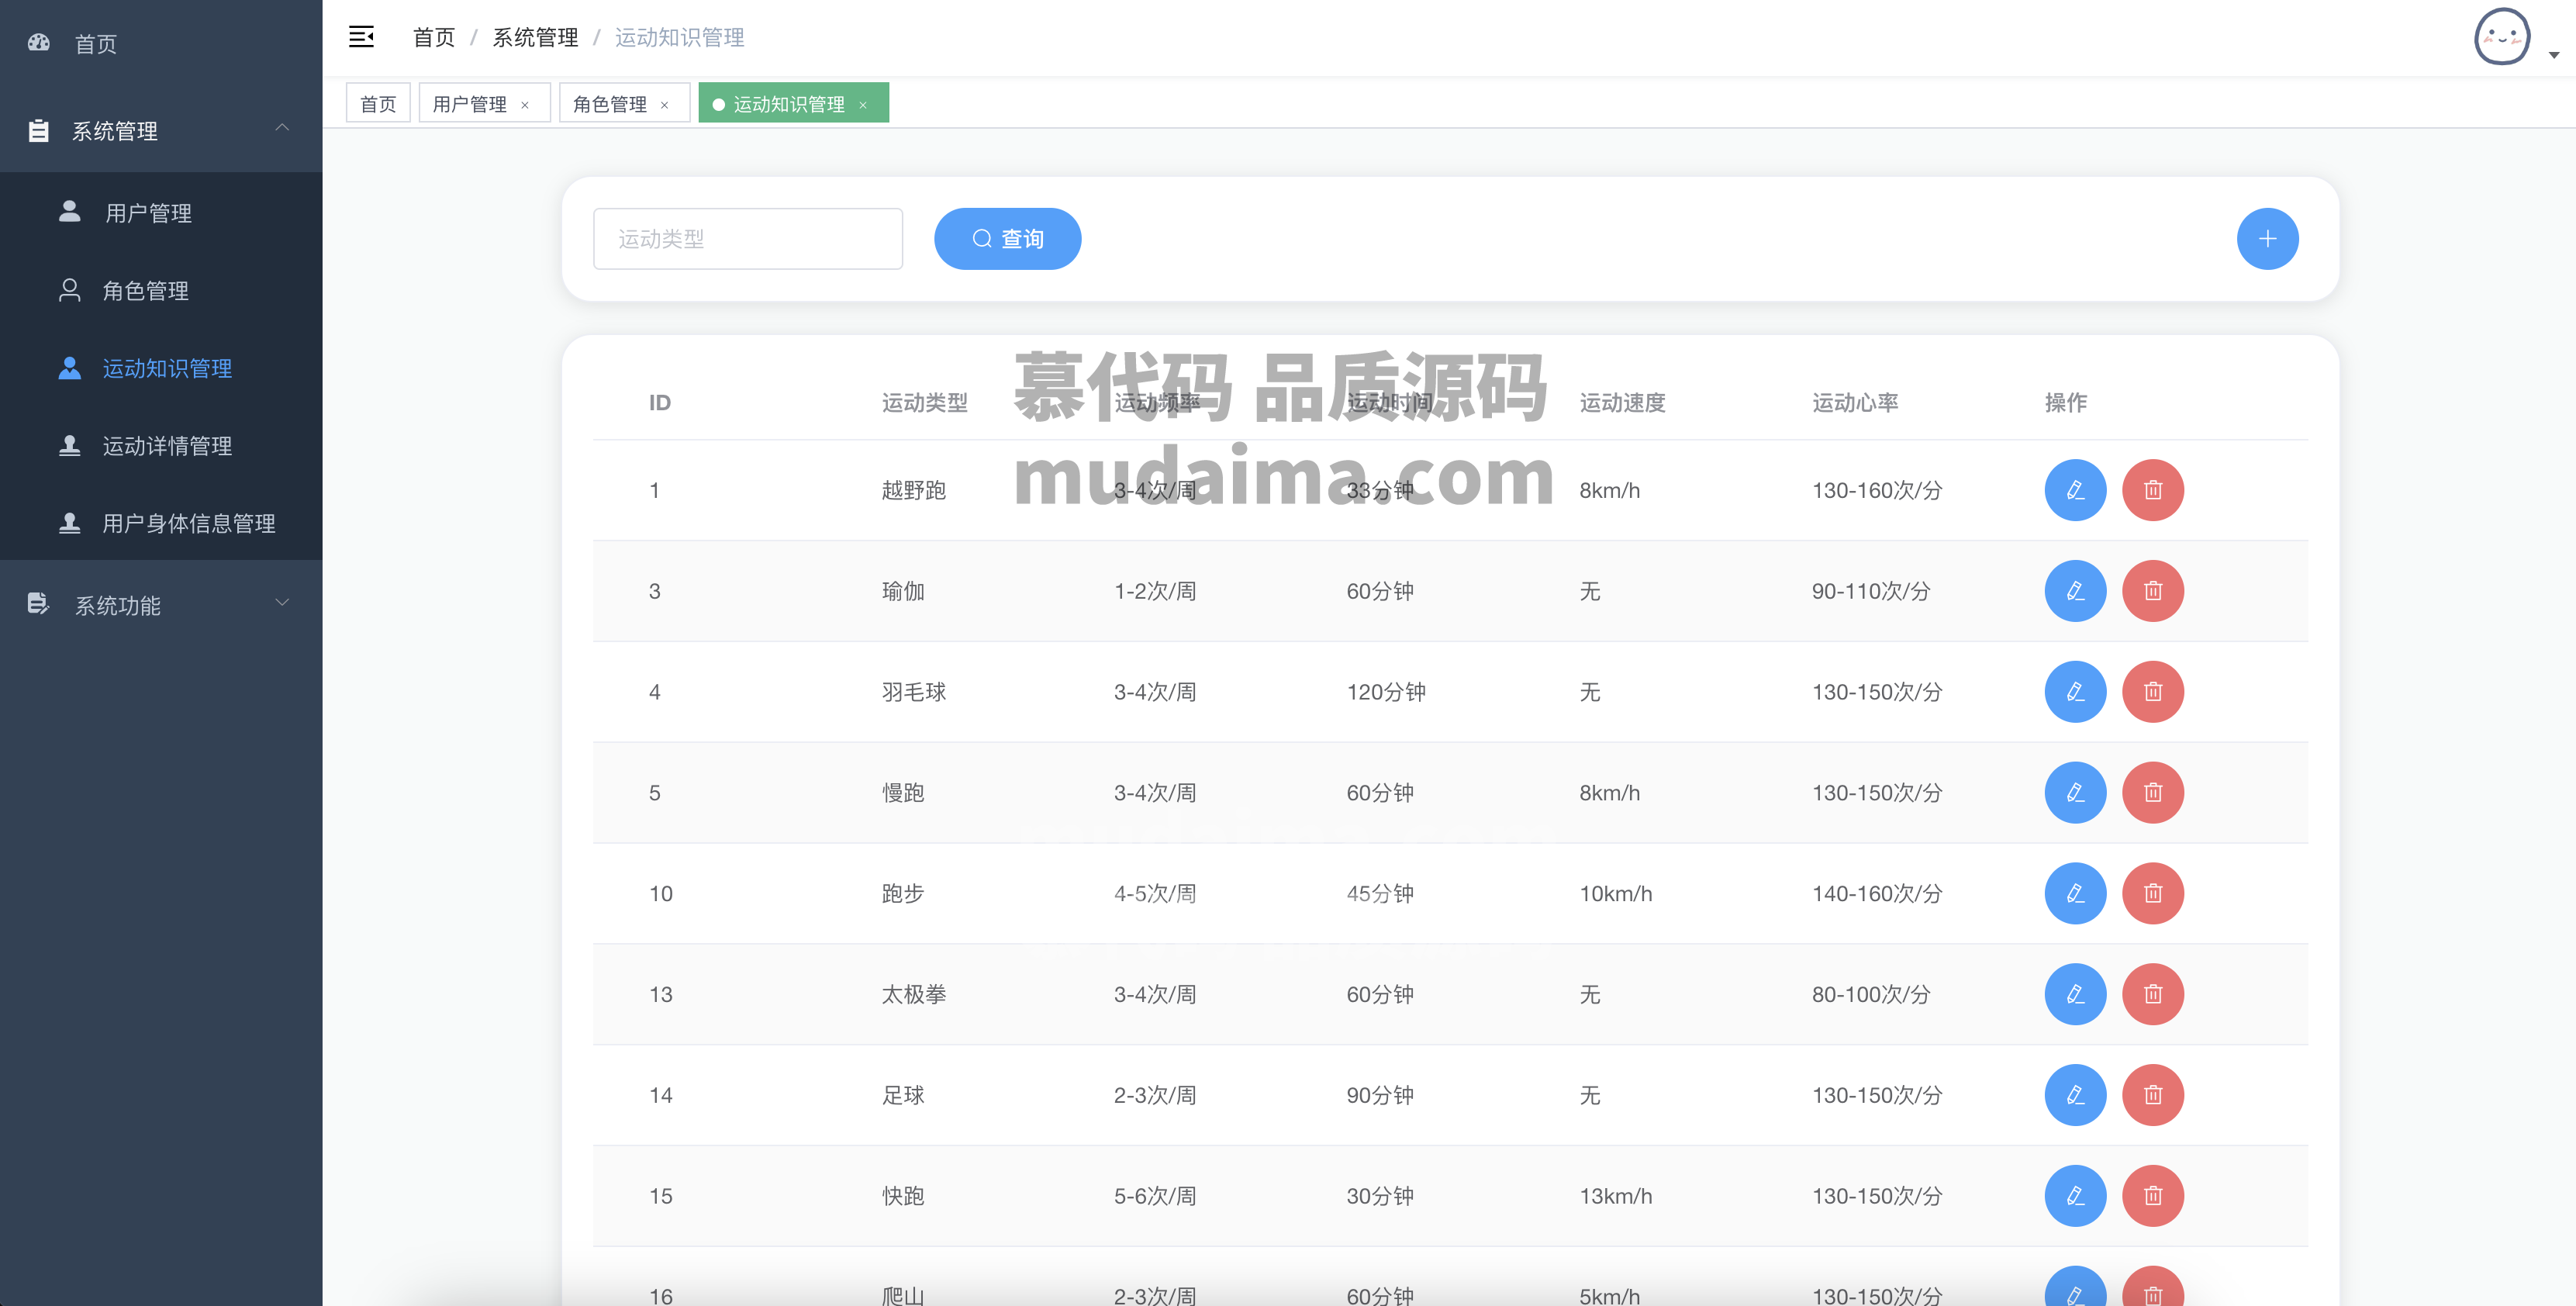This screenshot has width=2576, height=1306.
Task: Select the 45分钟 duration cell
Action: 1380,894
